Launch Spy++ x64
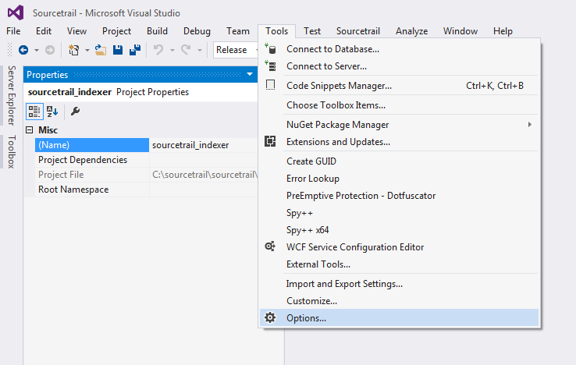The image size is (576, 365). (x=399, y=230)
